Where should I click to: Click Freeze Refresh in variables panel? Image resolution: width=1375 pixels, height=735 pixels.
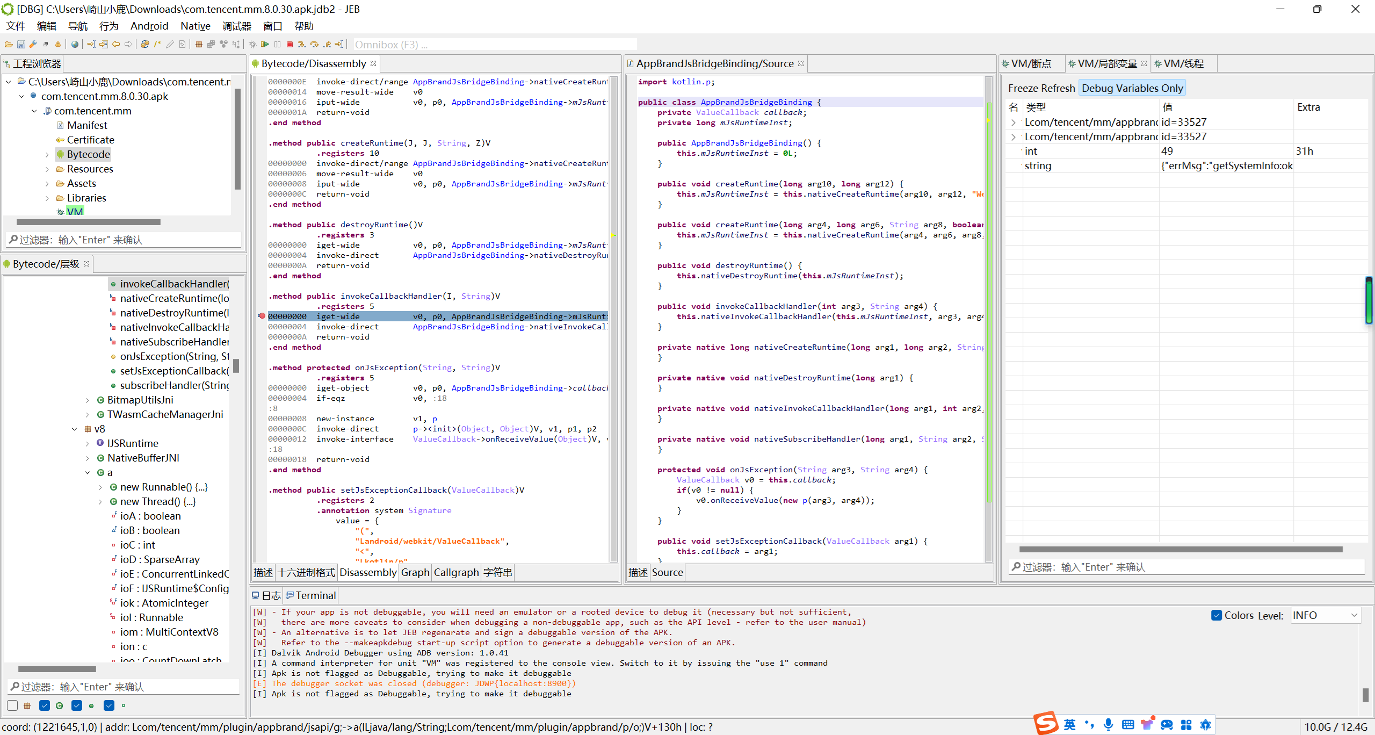click(1041, 88)
